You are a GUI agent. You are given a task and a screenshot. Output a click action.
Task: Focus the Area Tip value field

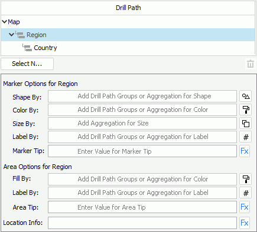coord(142,207)
